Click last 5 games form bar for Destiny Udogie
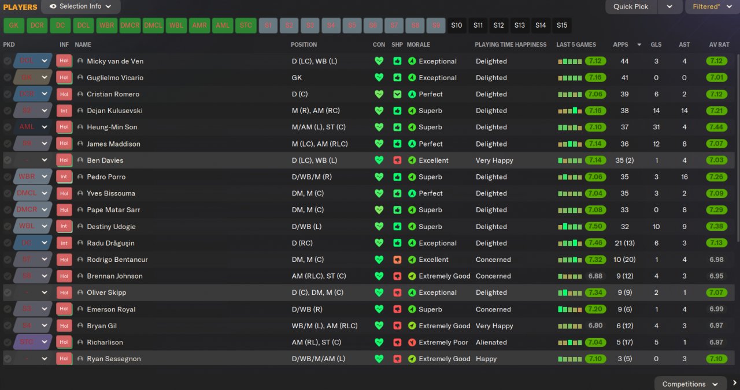This screenshot has height=390, width=740. point(570,227)
